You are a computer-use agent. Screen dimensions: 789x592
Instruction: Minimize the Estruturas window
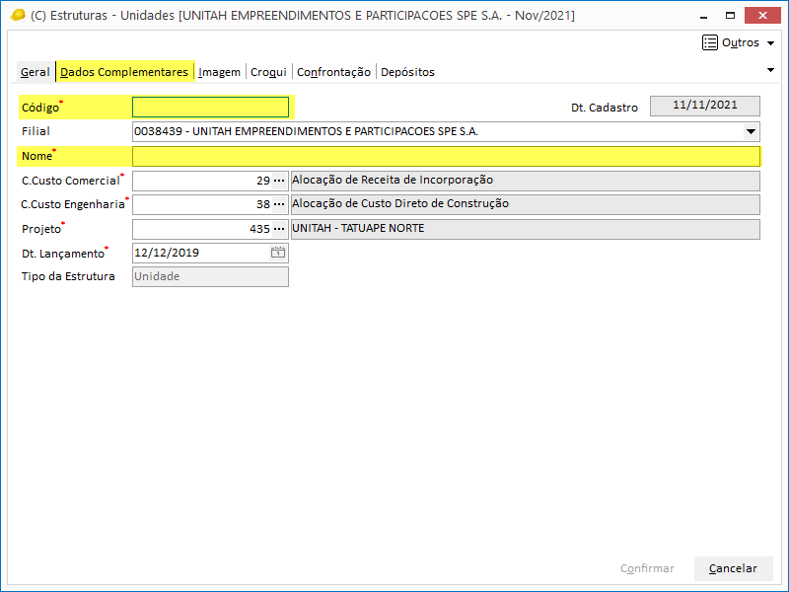(x=704, y=16)
